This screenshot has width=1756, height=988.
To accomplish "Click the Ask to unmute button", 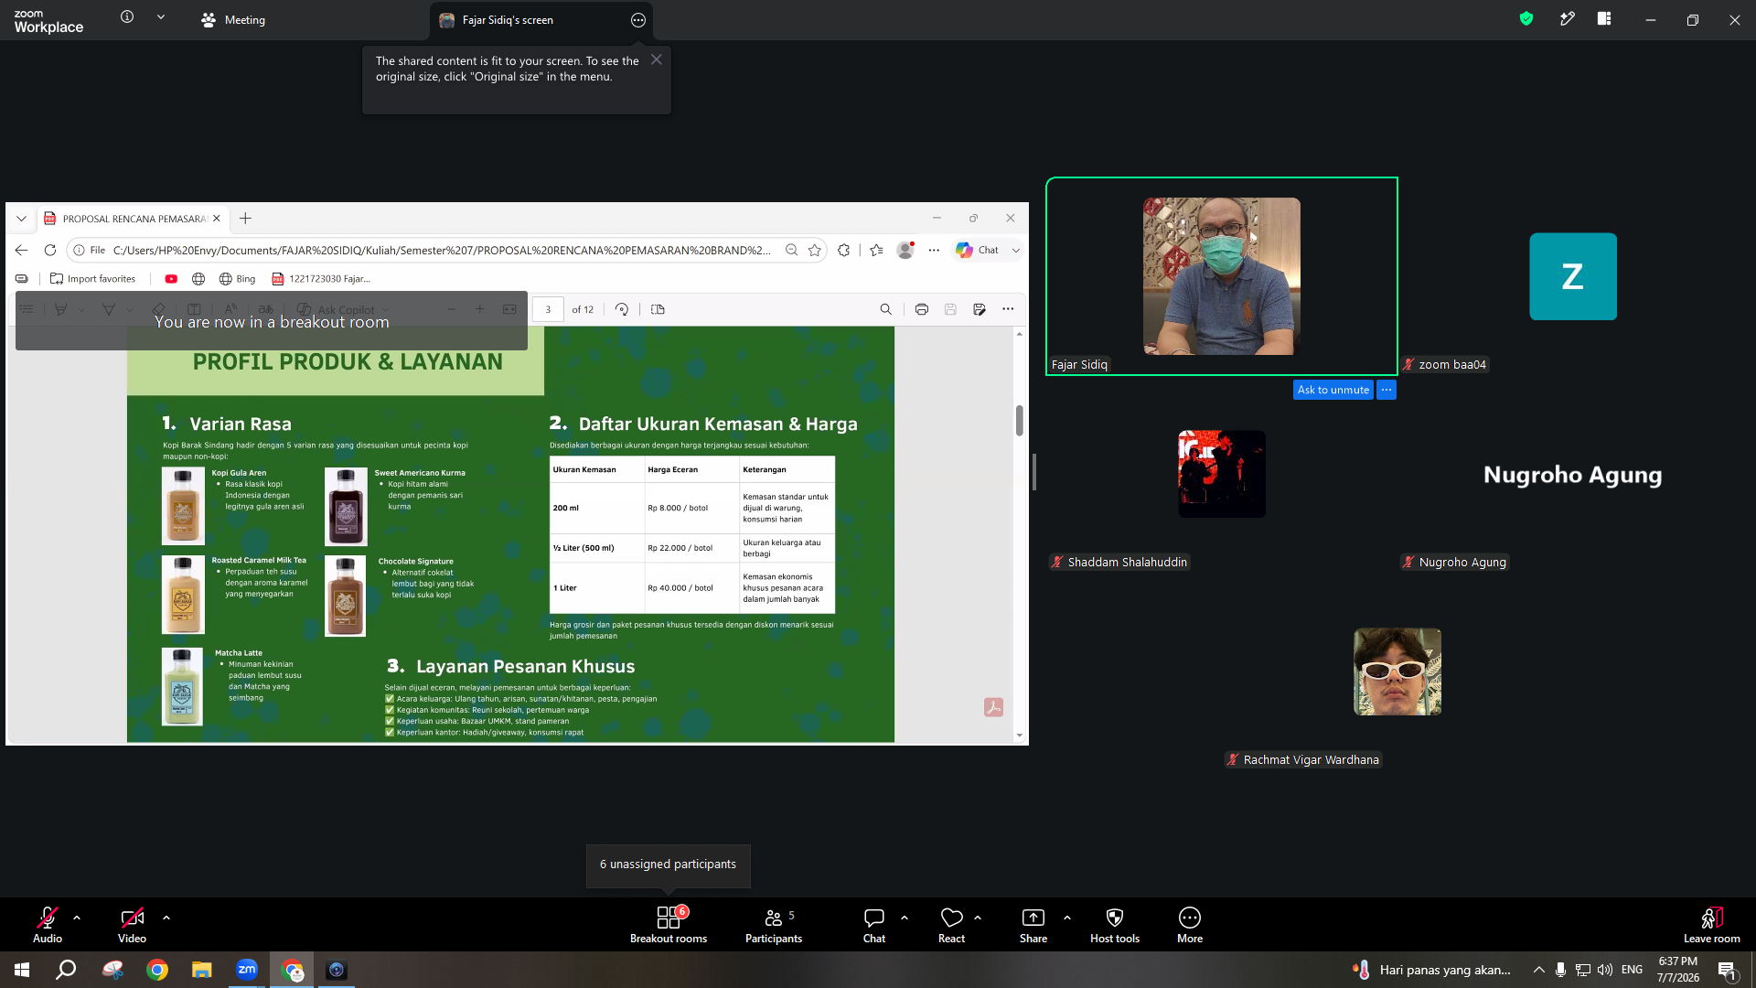I will tap(1333, 390).
